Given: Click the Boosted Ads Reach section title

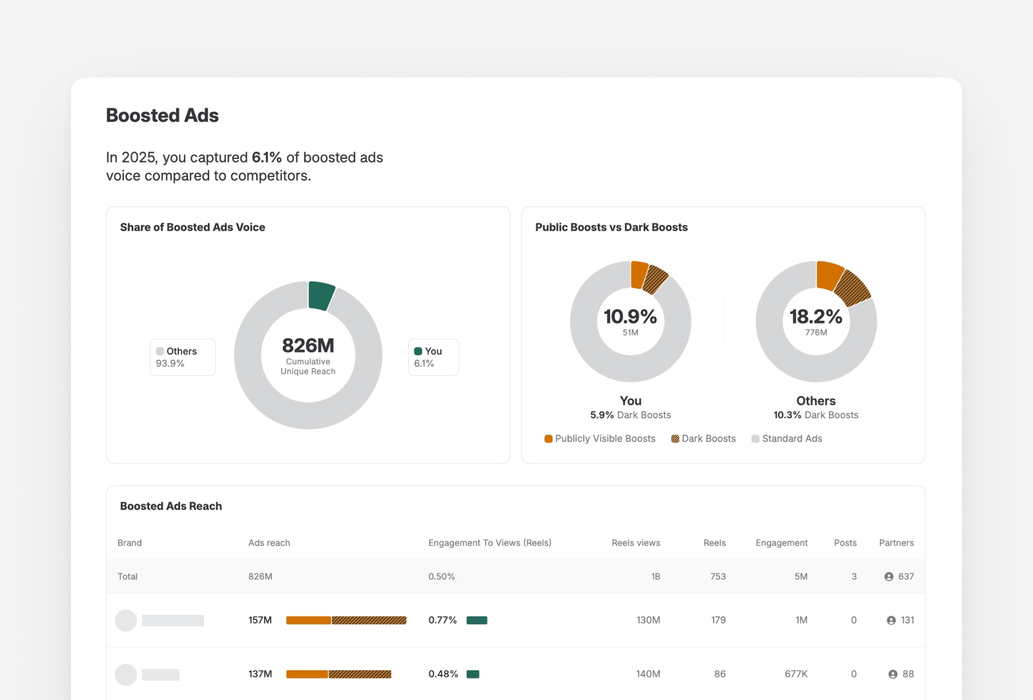Looking at the screenshot, I should pos(171,506).
